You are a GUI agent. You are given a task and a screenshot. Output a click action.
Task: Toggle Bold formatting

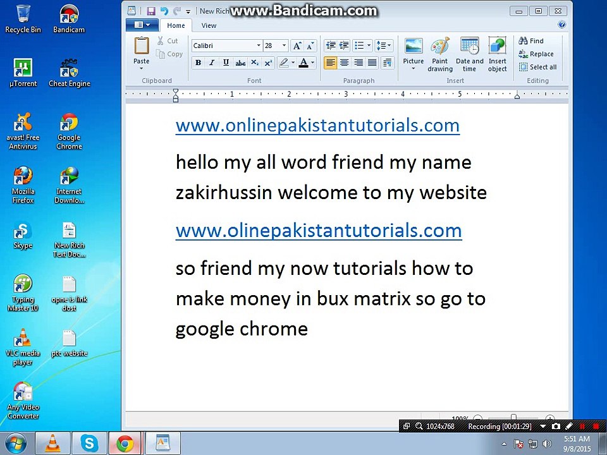tap(198, 63)
